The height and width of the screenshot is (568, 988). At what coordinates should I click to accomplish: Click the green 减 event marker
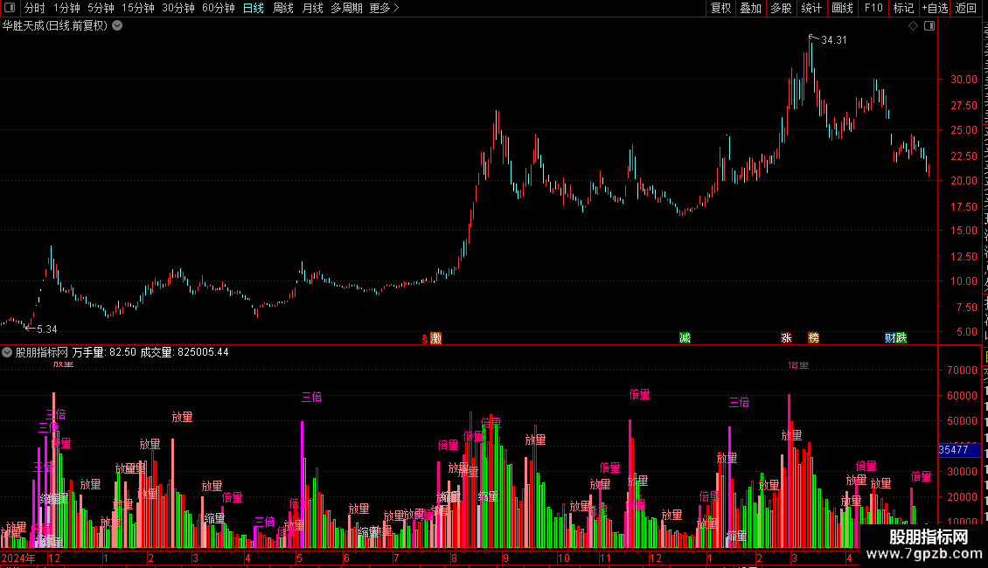(x=685, y=338)
